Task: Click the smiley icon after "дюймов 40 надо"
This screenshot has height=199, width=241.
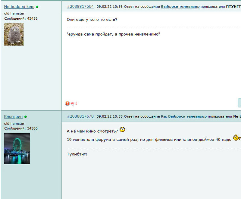Action: click(237, 137)
